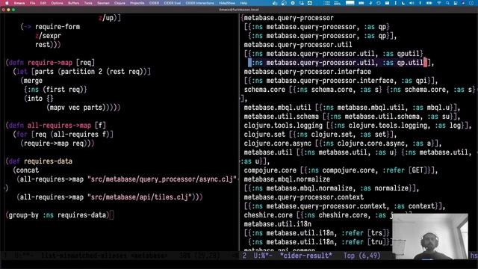
Task: Click '{:ns (first req)}' map literal
Action: (x=55, y=90)
